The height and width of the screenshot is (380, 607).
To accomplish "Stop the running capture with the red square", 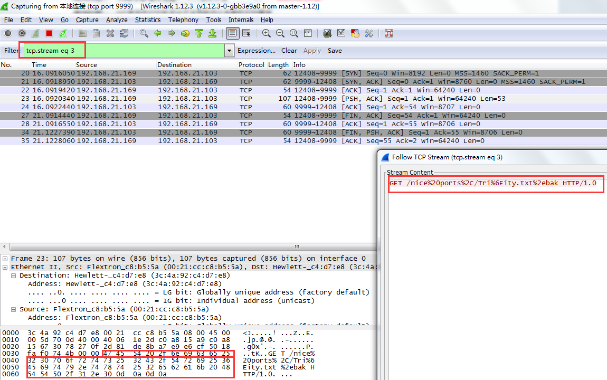I will (x=49, y=34).
